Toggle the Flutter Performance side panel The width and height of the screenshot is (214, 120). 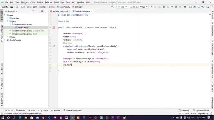(212, 69)
